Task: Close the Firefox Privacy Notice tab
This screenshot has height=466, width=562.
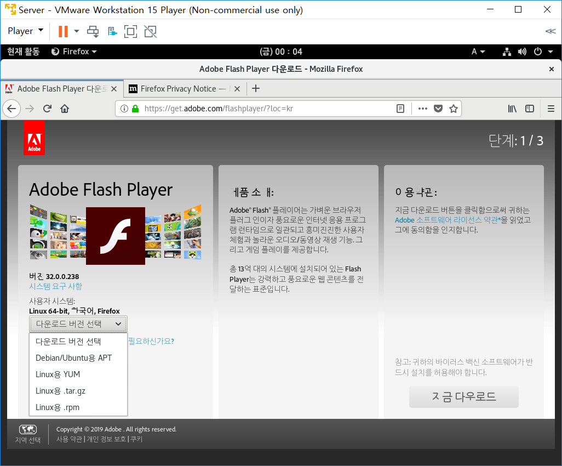Action: (237, 89)
